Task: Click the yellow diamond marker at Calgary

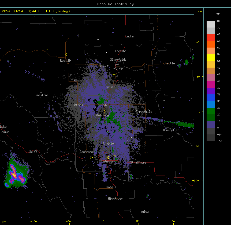Action: 109,157
